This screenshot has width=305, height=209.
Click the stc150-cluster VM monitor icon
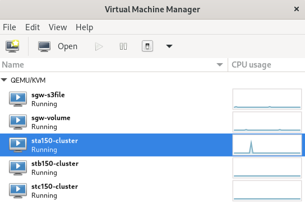click(x=18, y=191)
